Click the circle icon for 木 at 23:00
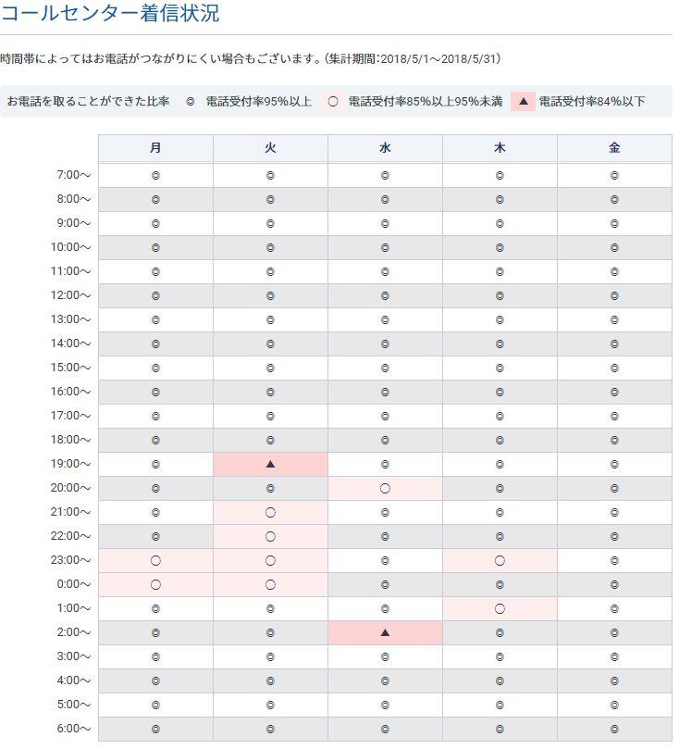Screen dimensions: 679x749 500,561
